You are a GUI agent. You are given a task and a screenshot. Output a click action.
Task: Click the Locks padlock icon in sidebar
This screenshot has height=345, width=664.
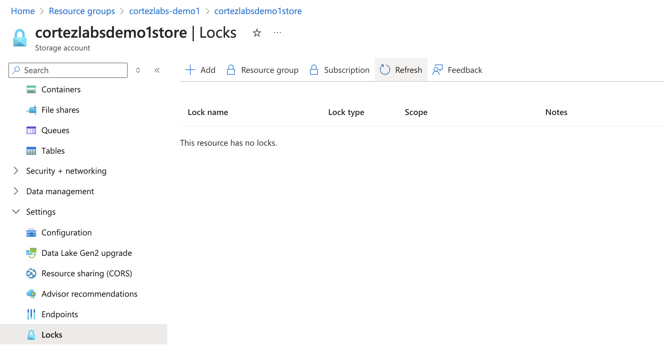click(31, 335)
